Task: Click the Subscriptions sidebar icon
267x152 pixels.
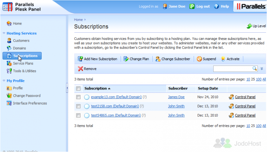Action: 9,56
